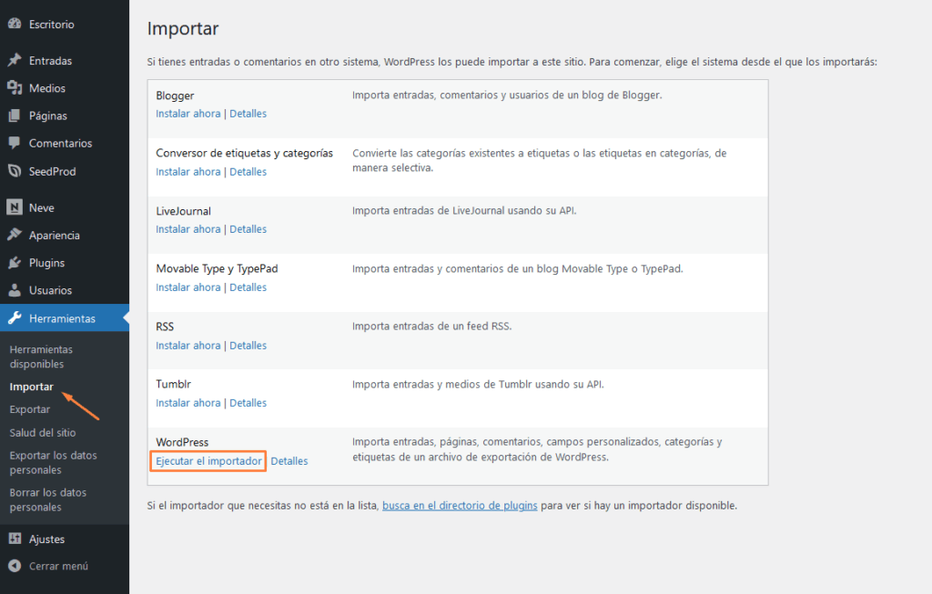
Task: Select the Importar submenu item
Action: click(x=32, y=387)
